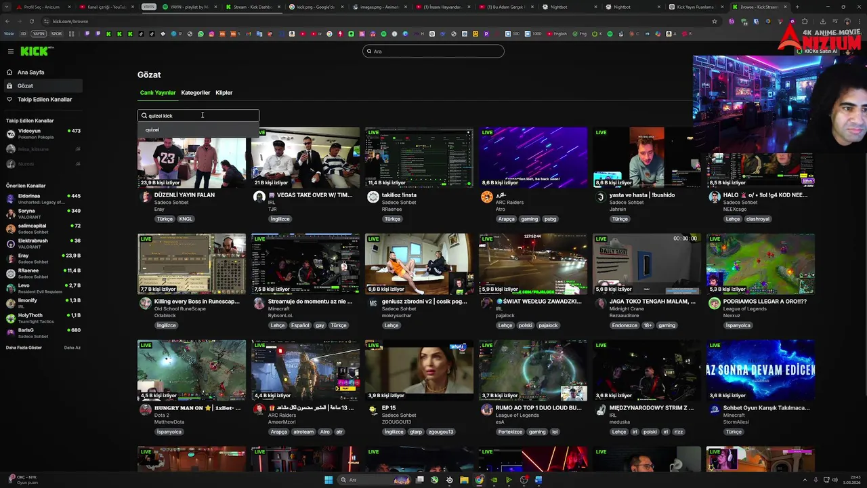Switch to Canlı Yayınlar tab

(158, 93)
